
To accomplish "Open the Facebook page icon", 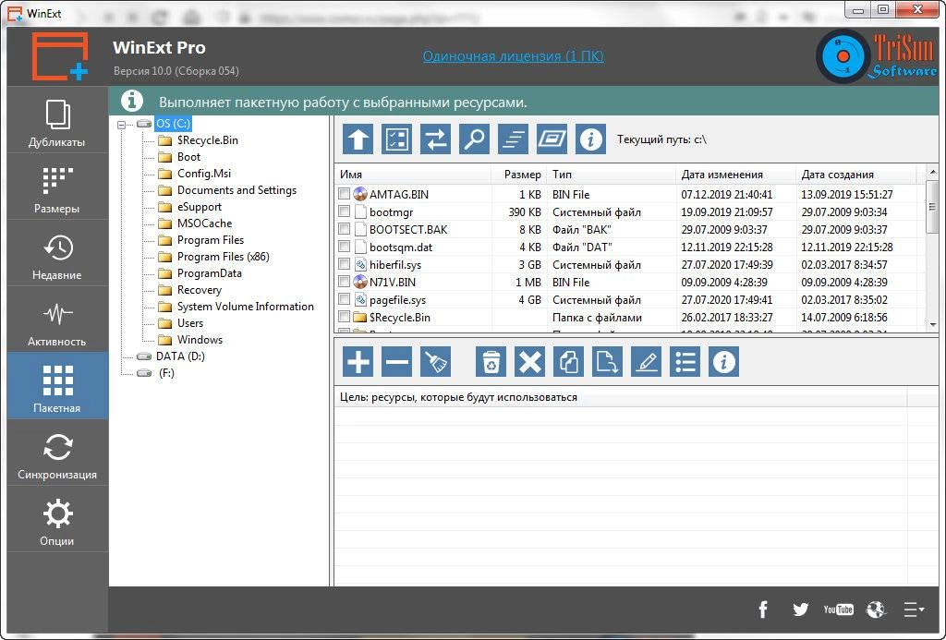I will [763, 610].
